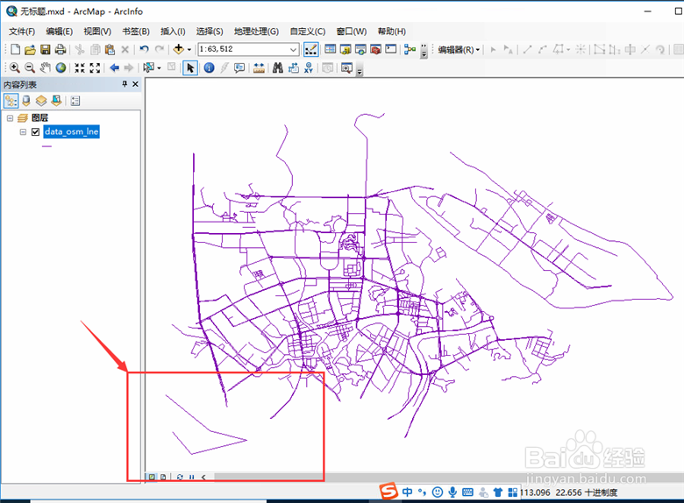Open the HTML Popup tool
The image size is (684, 503).
pyautogui.click(x=239, y=68)
